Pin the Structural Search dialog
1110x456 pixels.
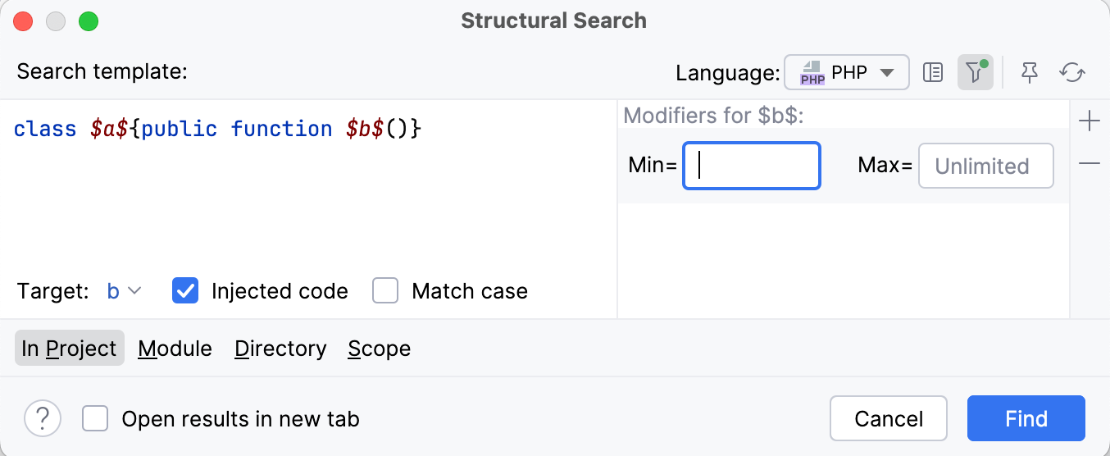(1030, 73)
